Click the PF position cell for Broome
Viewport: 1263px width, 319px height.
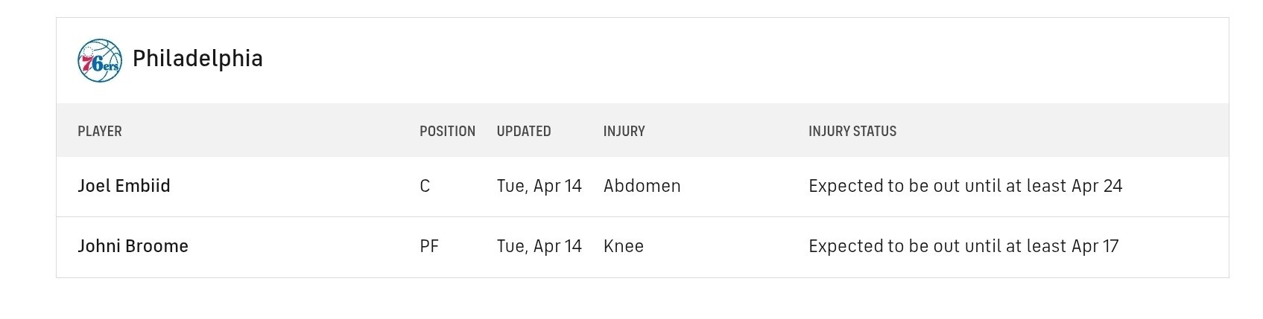(429, 246)
